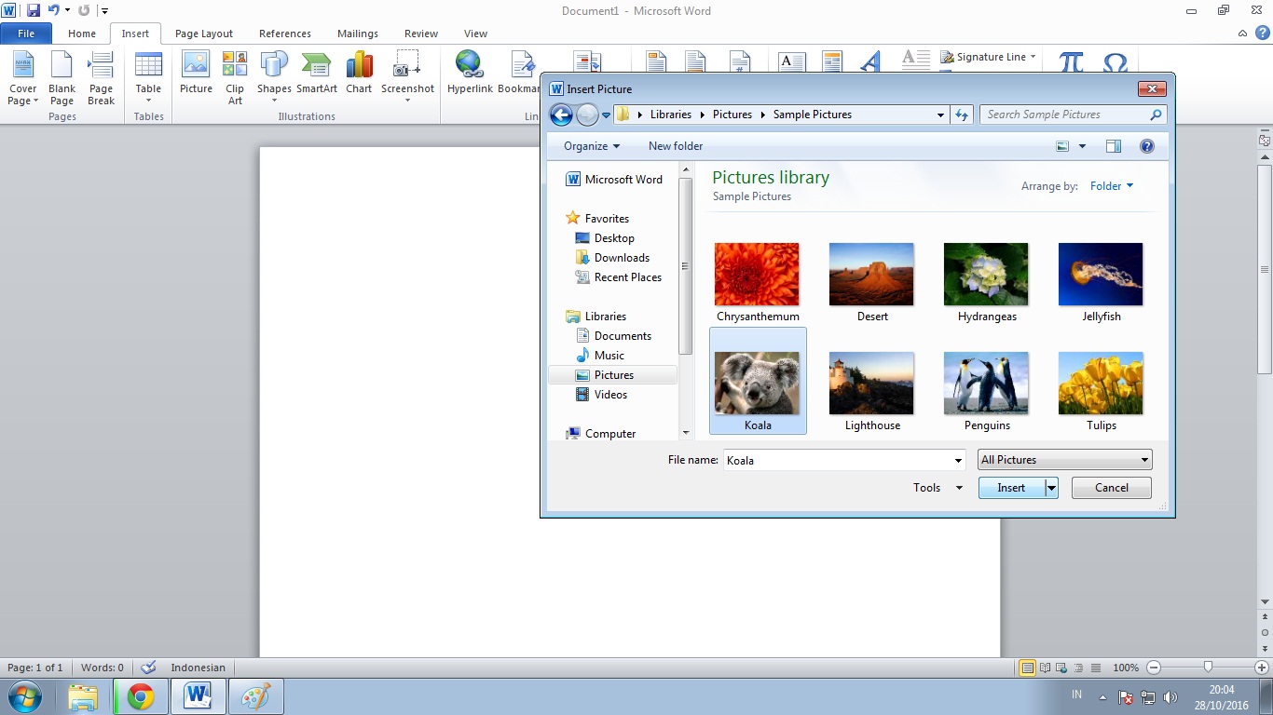Insert a Hyperlink
The image size is (1273, 715).
[x=469, y=73]
